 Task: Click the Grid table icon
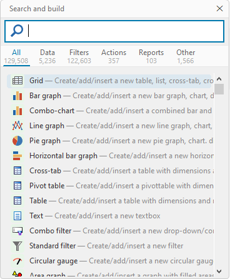point(17,81)
